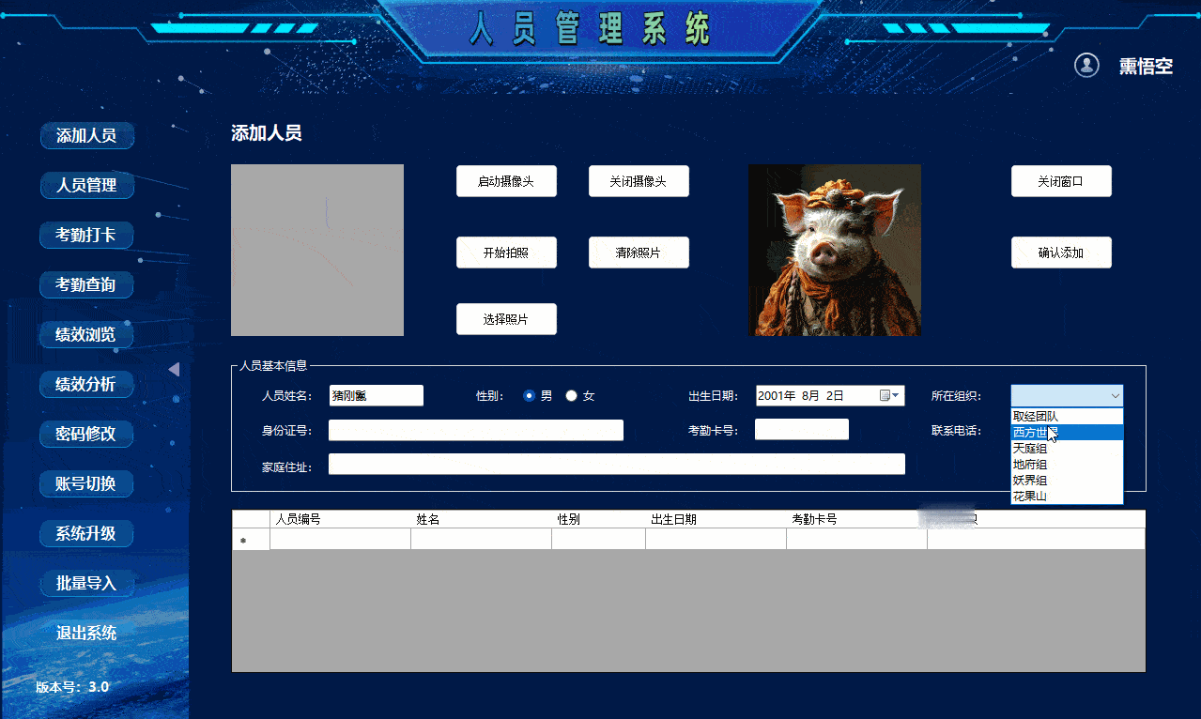
Task: Click the gray camera preview area
Action: pos(317,250)
